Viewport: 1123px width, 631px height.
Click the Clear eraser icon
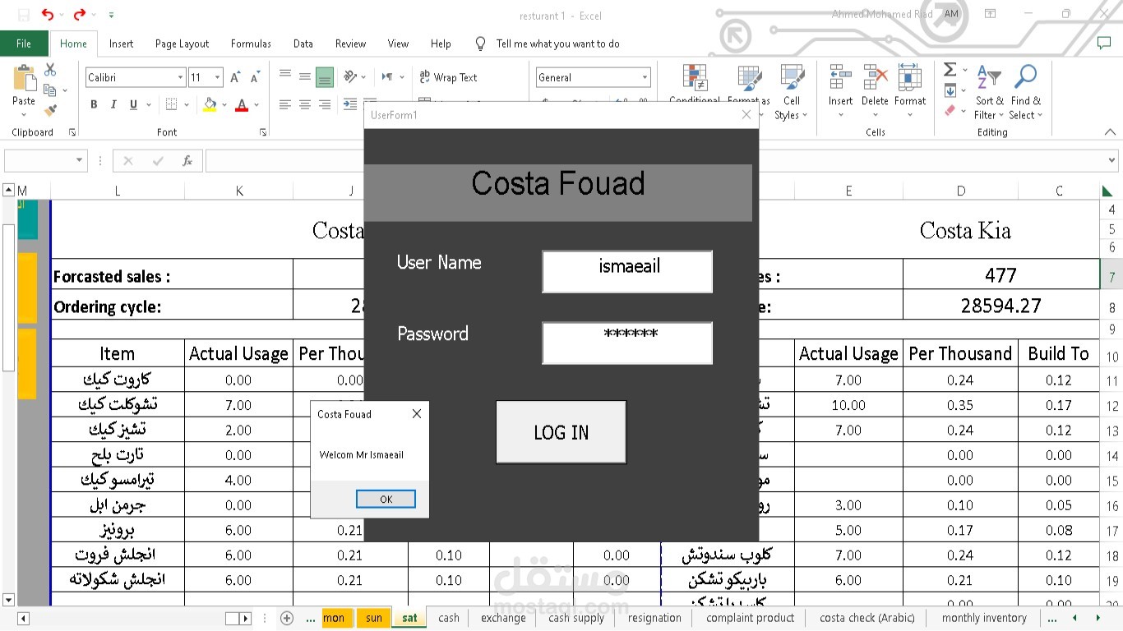950,110
